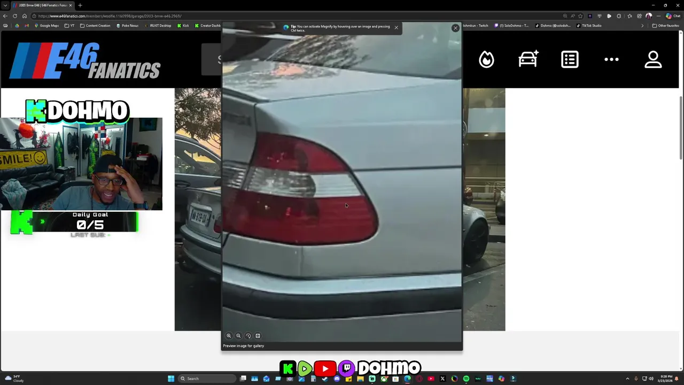Open the Spotify taskbar icon

[x=466, y=379]
